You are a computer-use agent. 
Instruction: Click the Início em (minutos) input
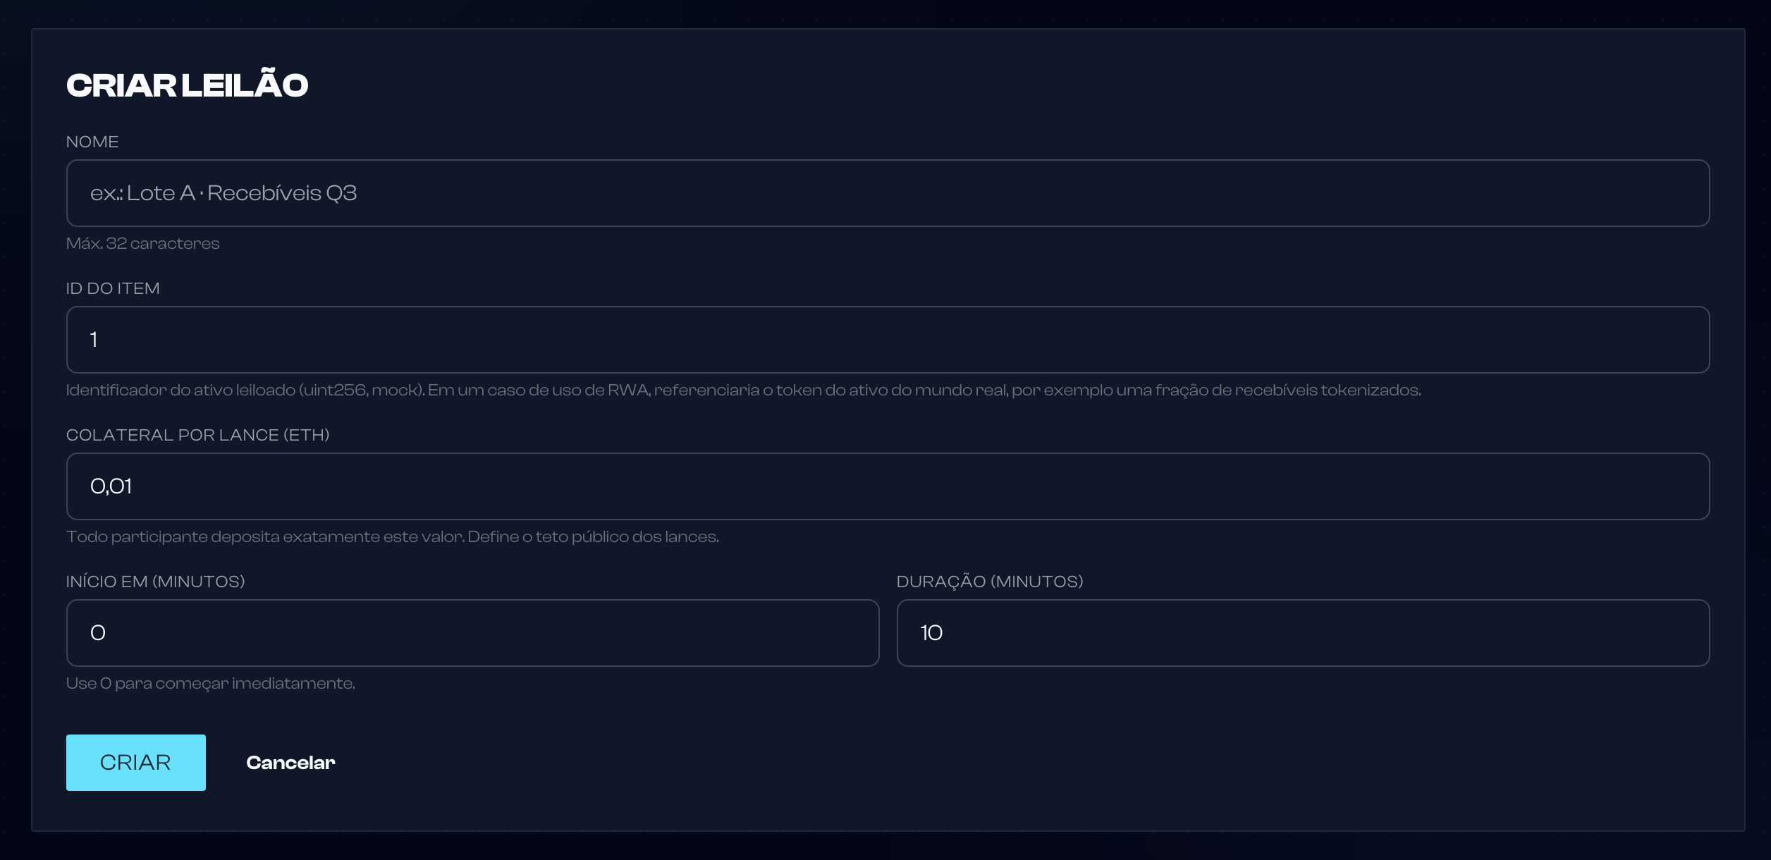coord(472,633)
